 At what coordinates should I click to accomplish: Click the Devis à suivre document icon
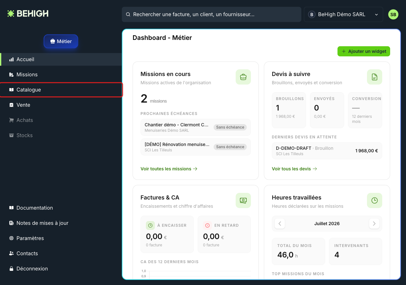[x=375, y=77]
